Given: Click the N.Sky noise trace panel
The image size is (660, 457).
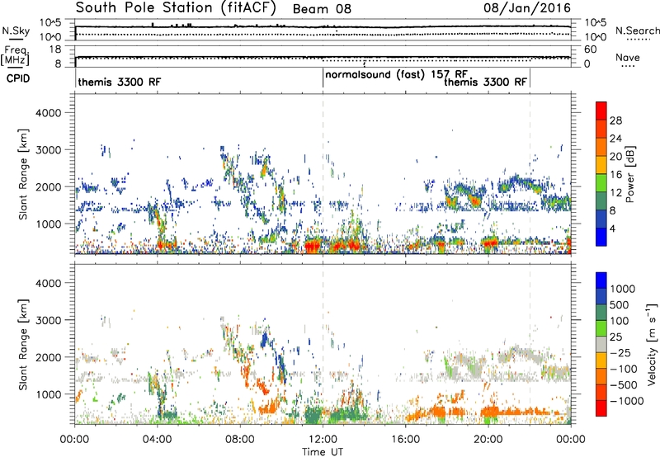Looking at the screenshot, I should point(323,30).
